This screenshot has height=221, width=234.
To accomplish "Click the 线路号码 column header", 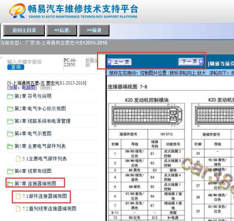I will [155, 144].
